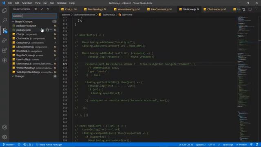Viewport: 261px width, 147px height.
Task: Select RegisterScreen.js in staged changes
Action: [x=34, y=55]
